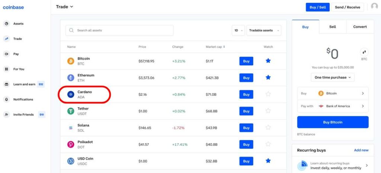Add Tether to watchlist with star
Viewport: 381px width, 173px height.
(268, 111)
